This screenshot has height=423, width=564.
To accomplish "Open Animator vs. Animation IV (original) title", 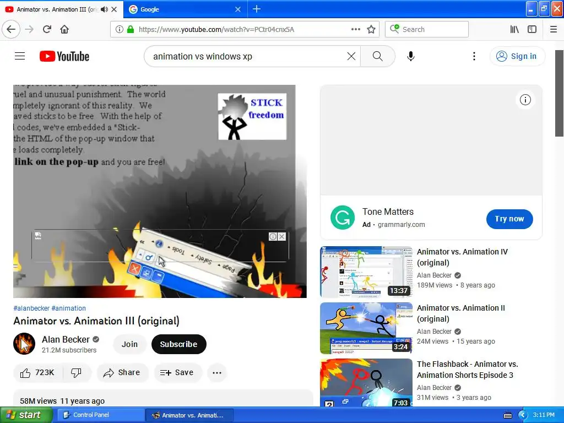I will tap(462, 257).
